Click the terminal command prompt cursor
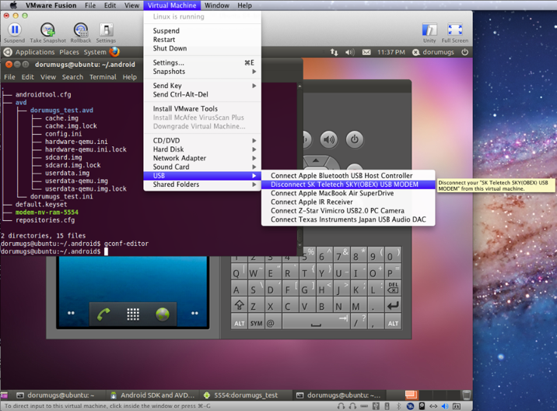Viewport: 557px width, 411px height. tap(106, 251)
